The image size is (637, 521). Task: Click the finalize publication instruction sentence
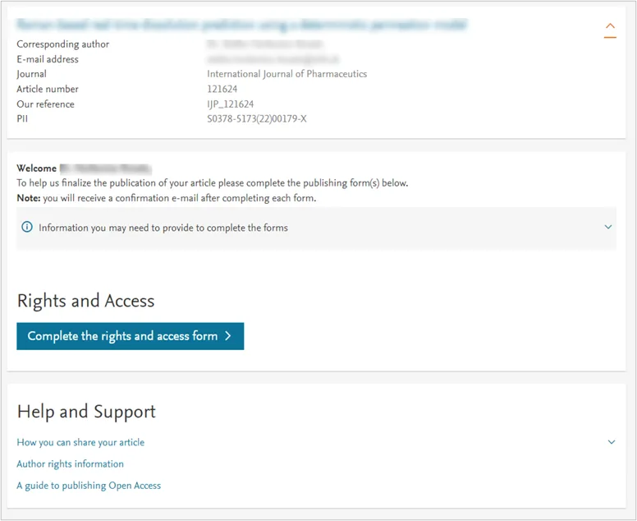(x=212, y=183)
